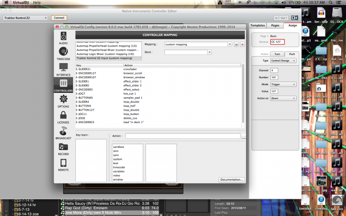Select Traktor Kontrol Z2 Input mapping device
346x216 pixels.
[109, 58]
